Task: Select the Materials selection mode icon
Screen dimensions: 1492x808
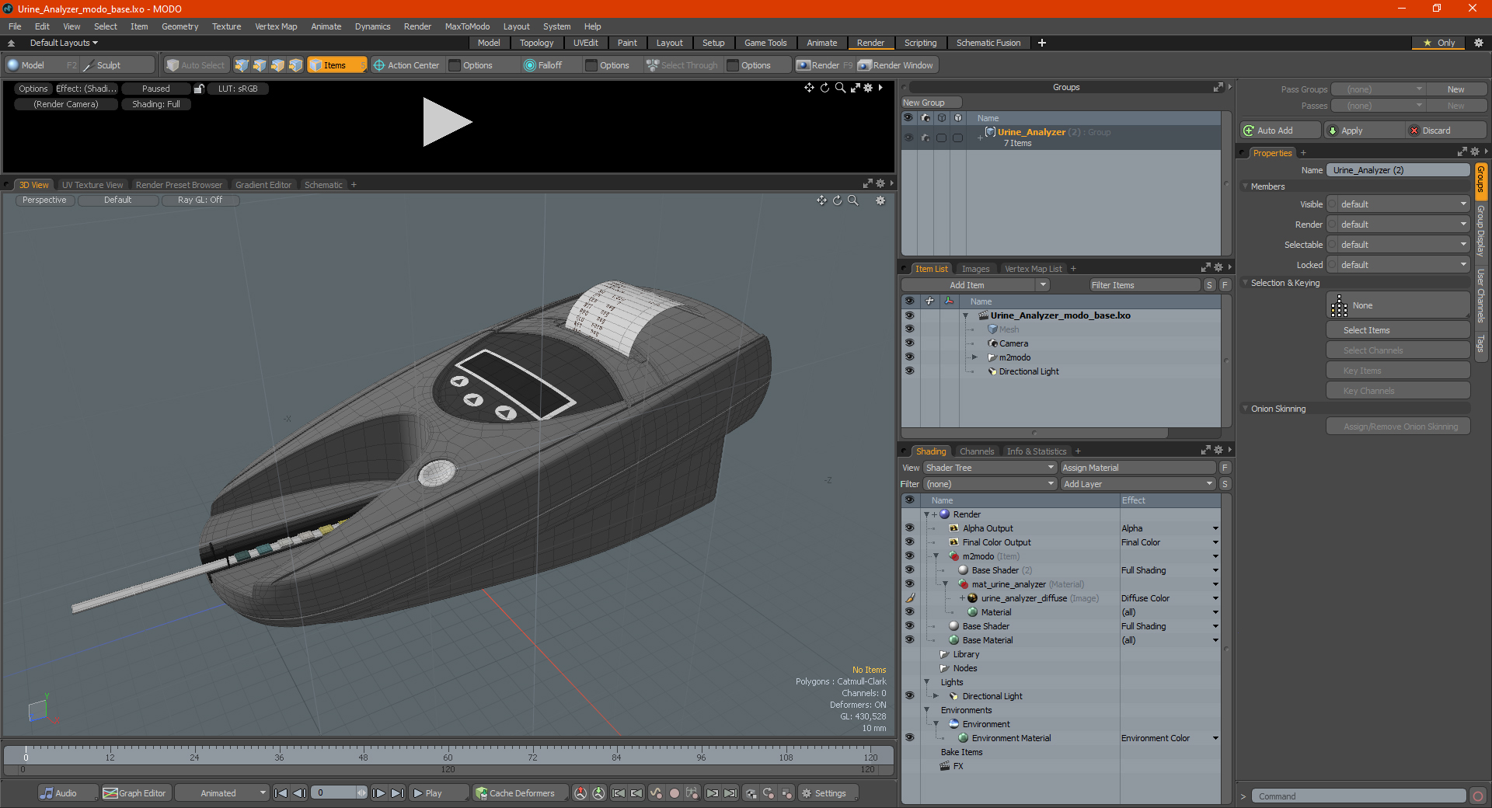Action: [295, 65]
